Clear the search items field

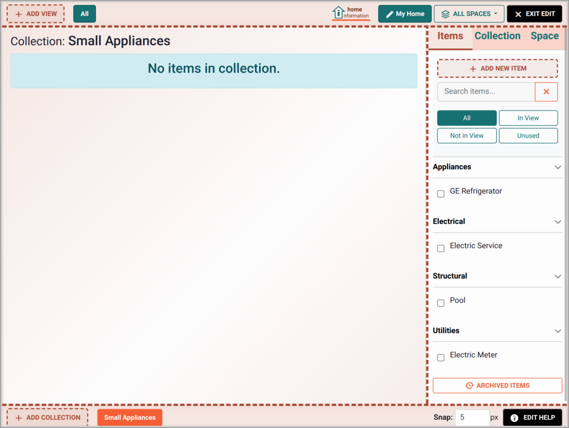tap(546, 92)
